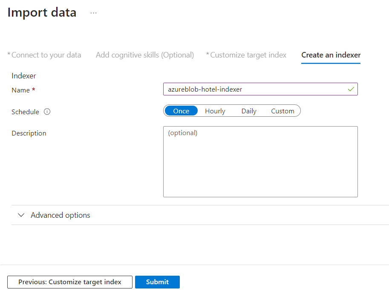This screenshot has width=389, height=297.
Task: Click the Schedule info icon
Action: tap(47, 112)
